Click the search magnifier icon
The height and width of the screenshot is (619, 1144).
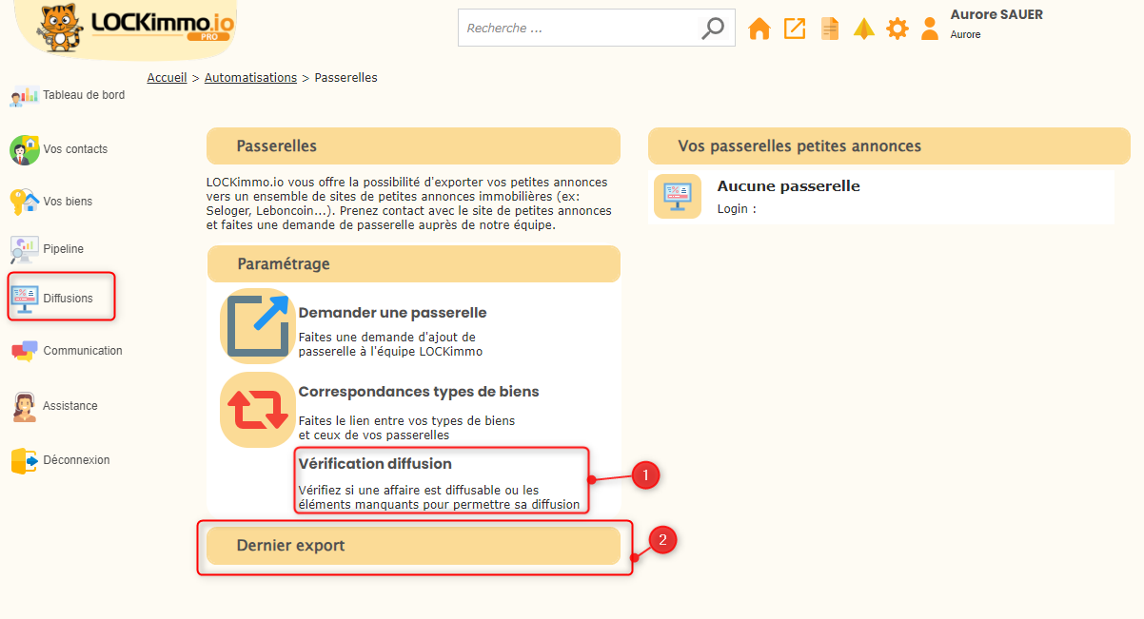tap(713, 29)
